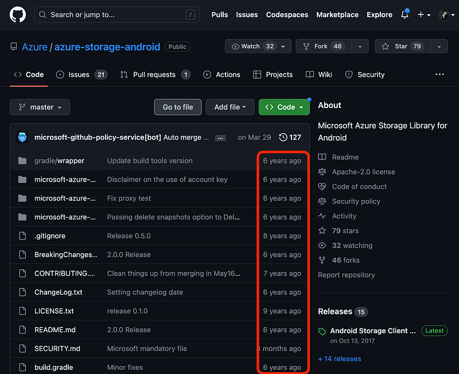Open the Azure organization link

(34, 47)
